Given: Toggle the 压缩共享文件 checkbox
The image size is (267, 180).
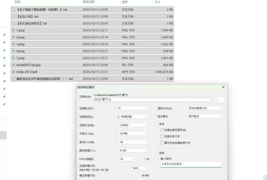Looking at the screenshot, I should [x=162, y=136].
